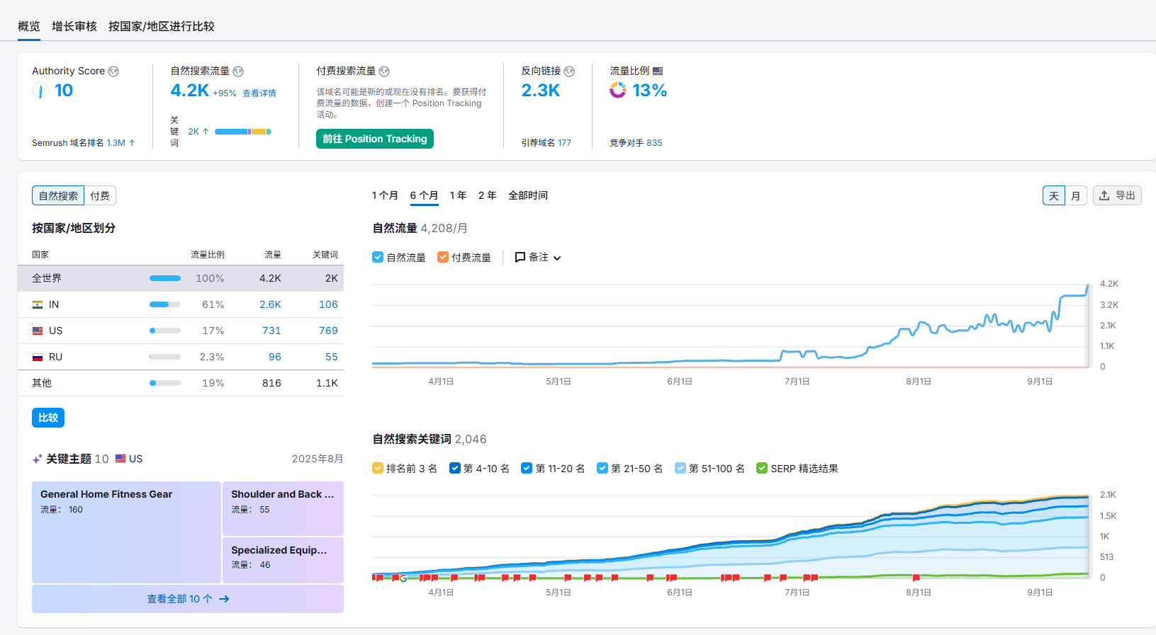Switch chart granularity to 月
This screenshot has width=1156, height=635.
tap(1075, 195)
